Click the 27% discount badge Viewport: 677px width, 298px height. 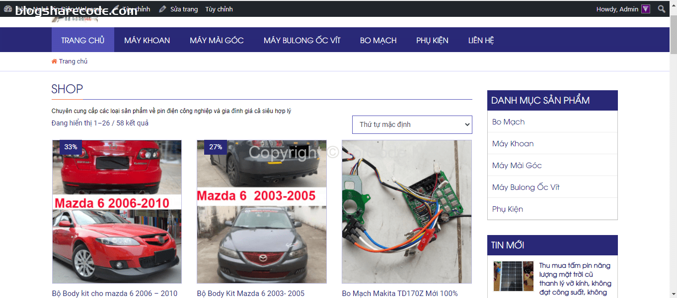(216, 147)
